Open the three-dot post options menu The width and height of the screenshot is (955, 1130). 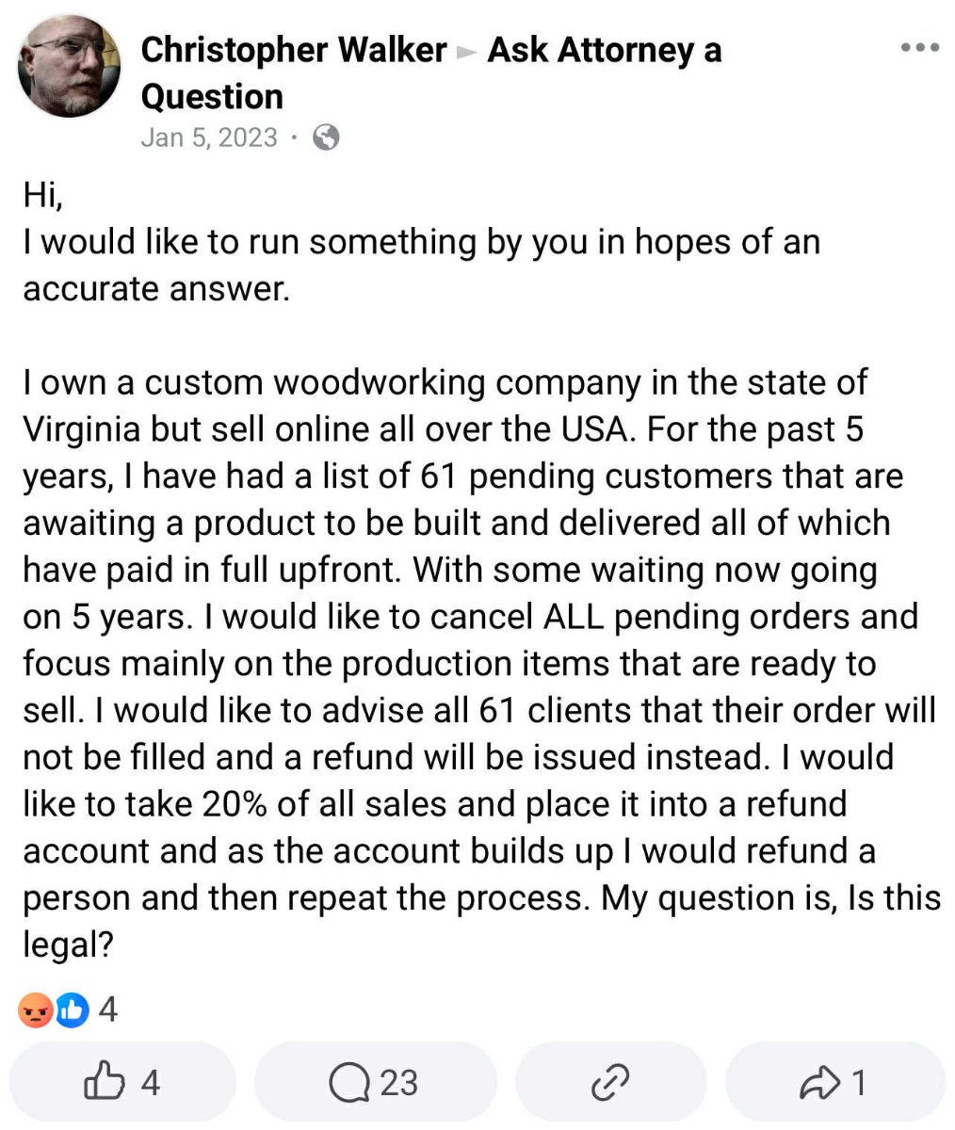pos(919,47)
